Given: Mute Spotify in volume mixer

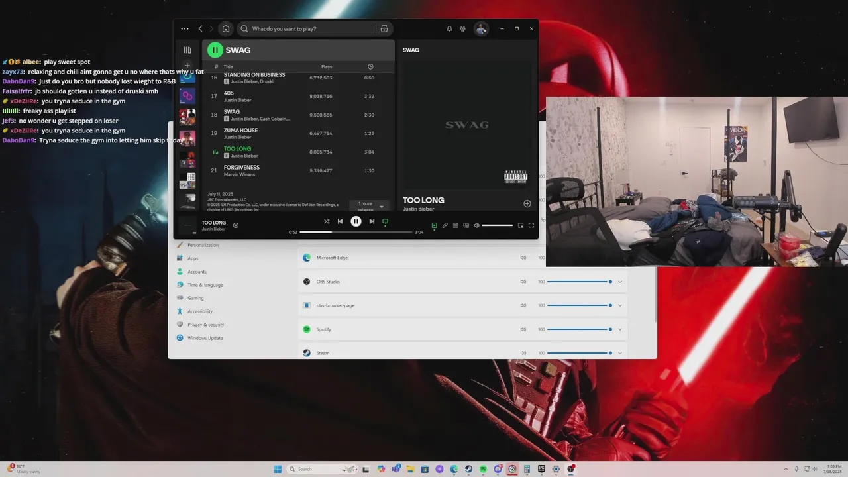Looking at the screenshot, I should [x=523, y=329].
